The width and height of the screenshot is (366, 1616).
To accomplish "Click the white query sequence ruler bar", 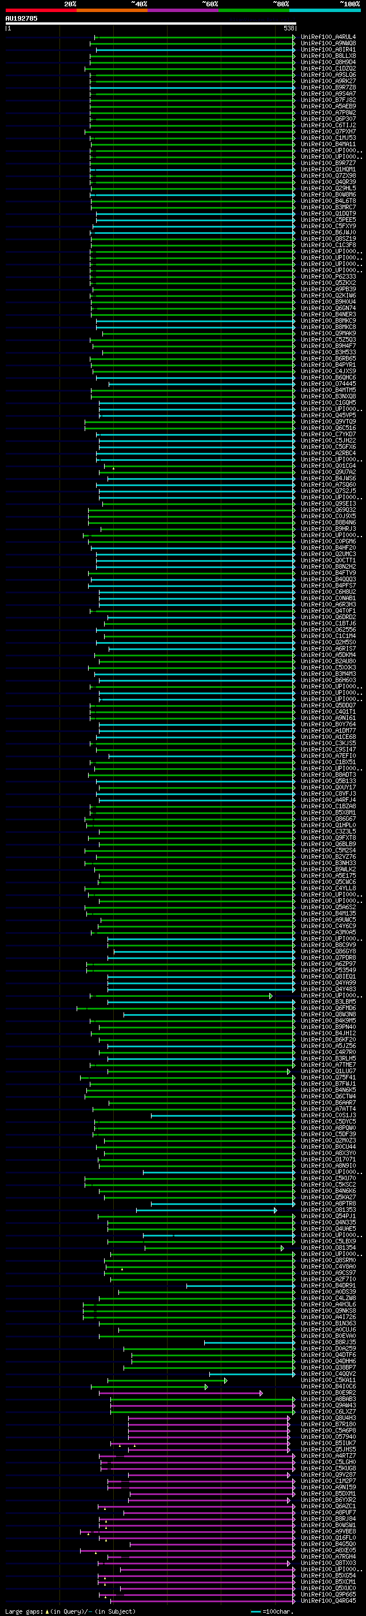I will (150, 23).
